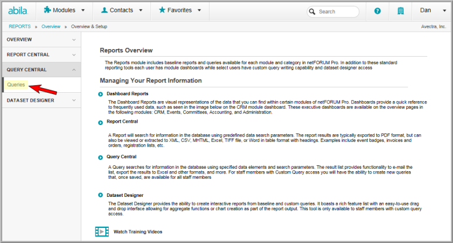Select DATASET DESIGNER in the sidebar
This screenshot has width=453, height=243.
[42, 100]
